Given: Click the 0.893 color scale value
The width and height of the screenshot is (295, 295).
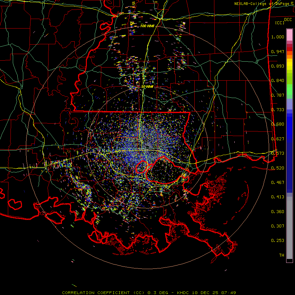Looking at the screenshot, I should click(278, 66).
